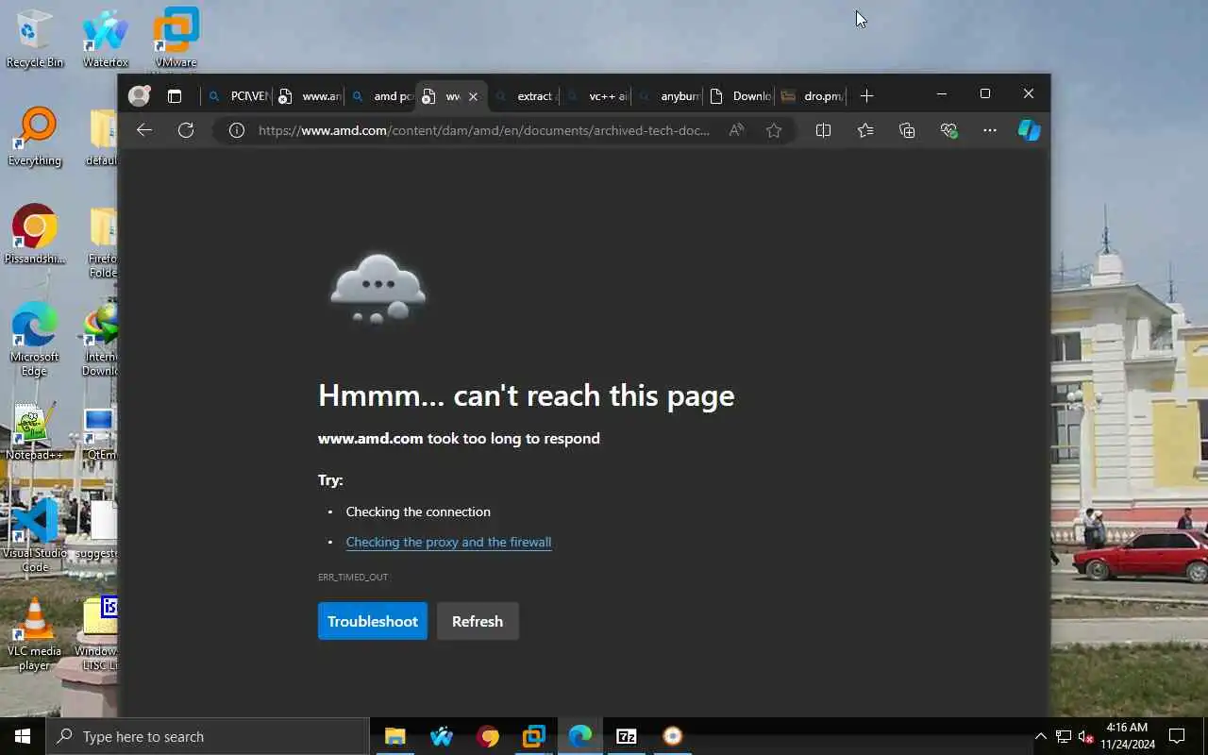Maximize the Edge window
Screen dimensions: 1208x755
985,93
